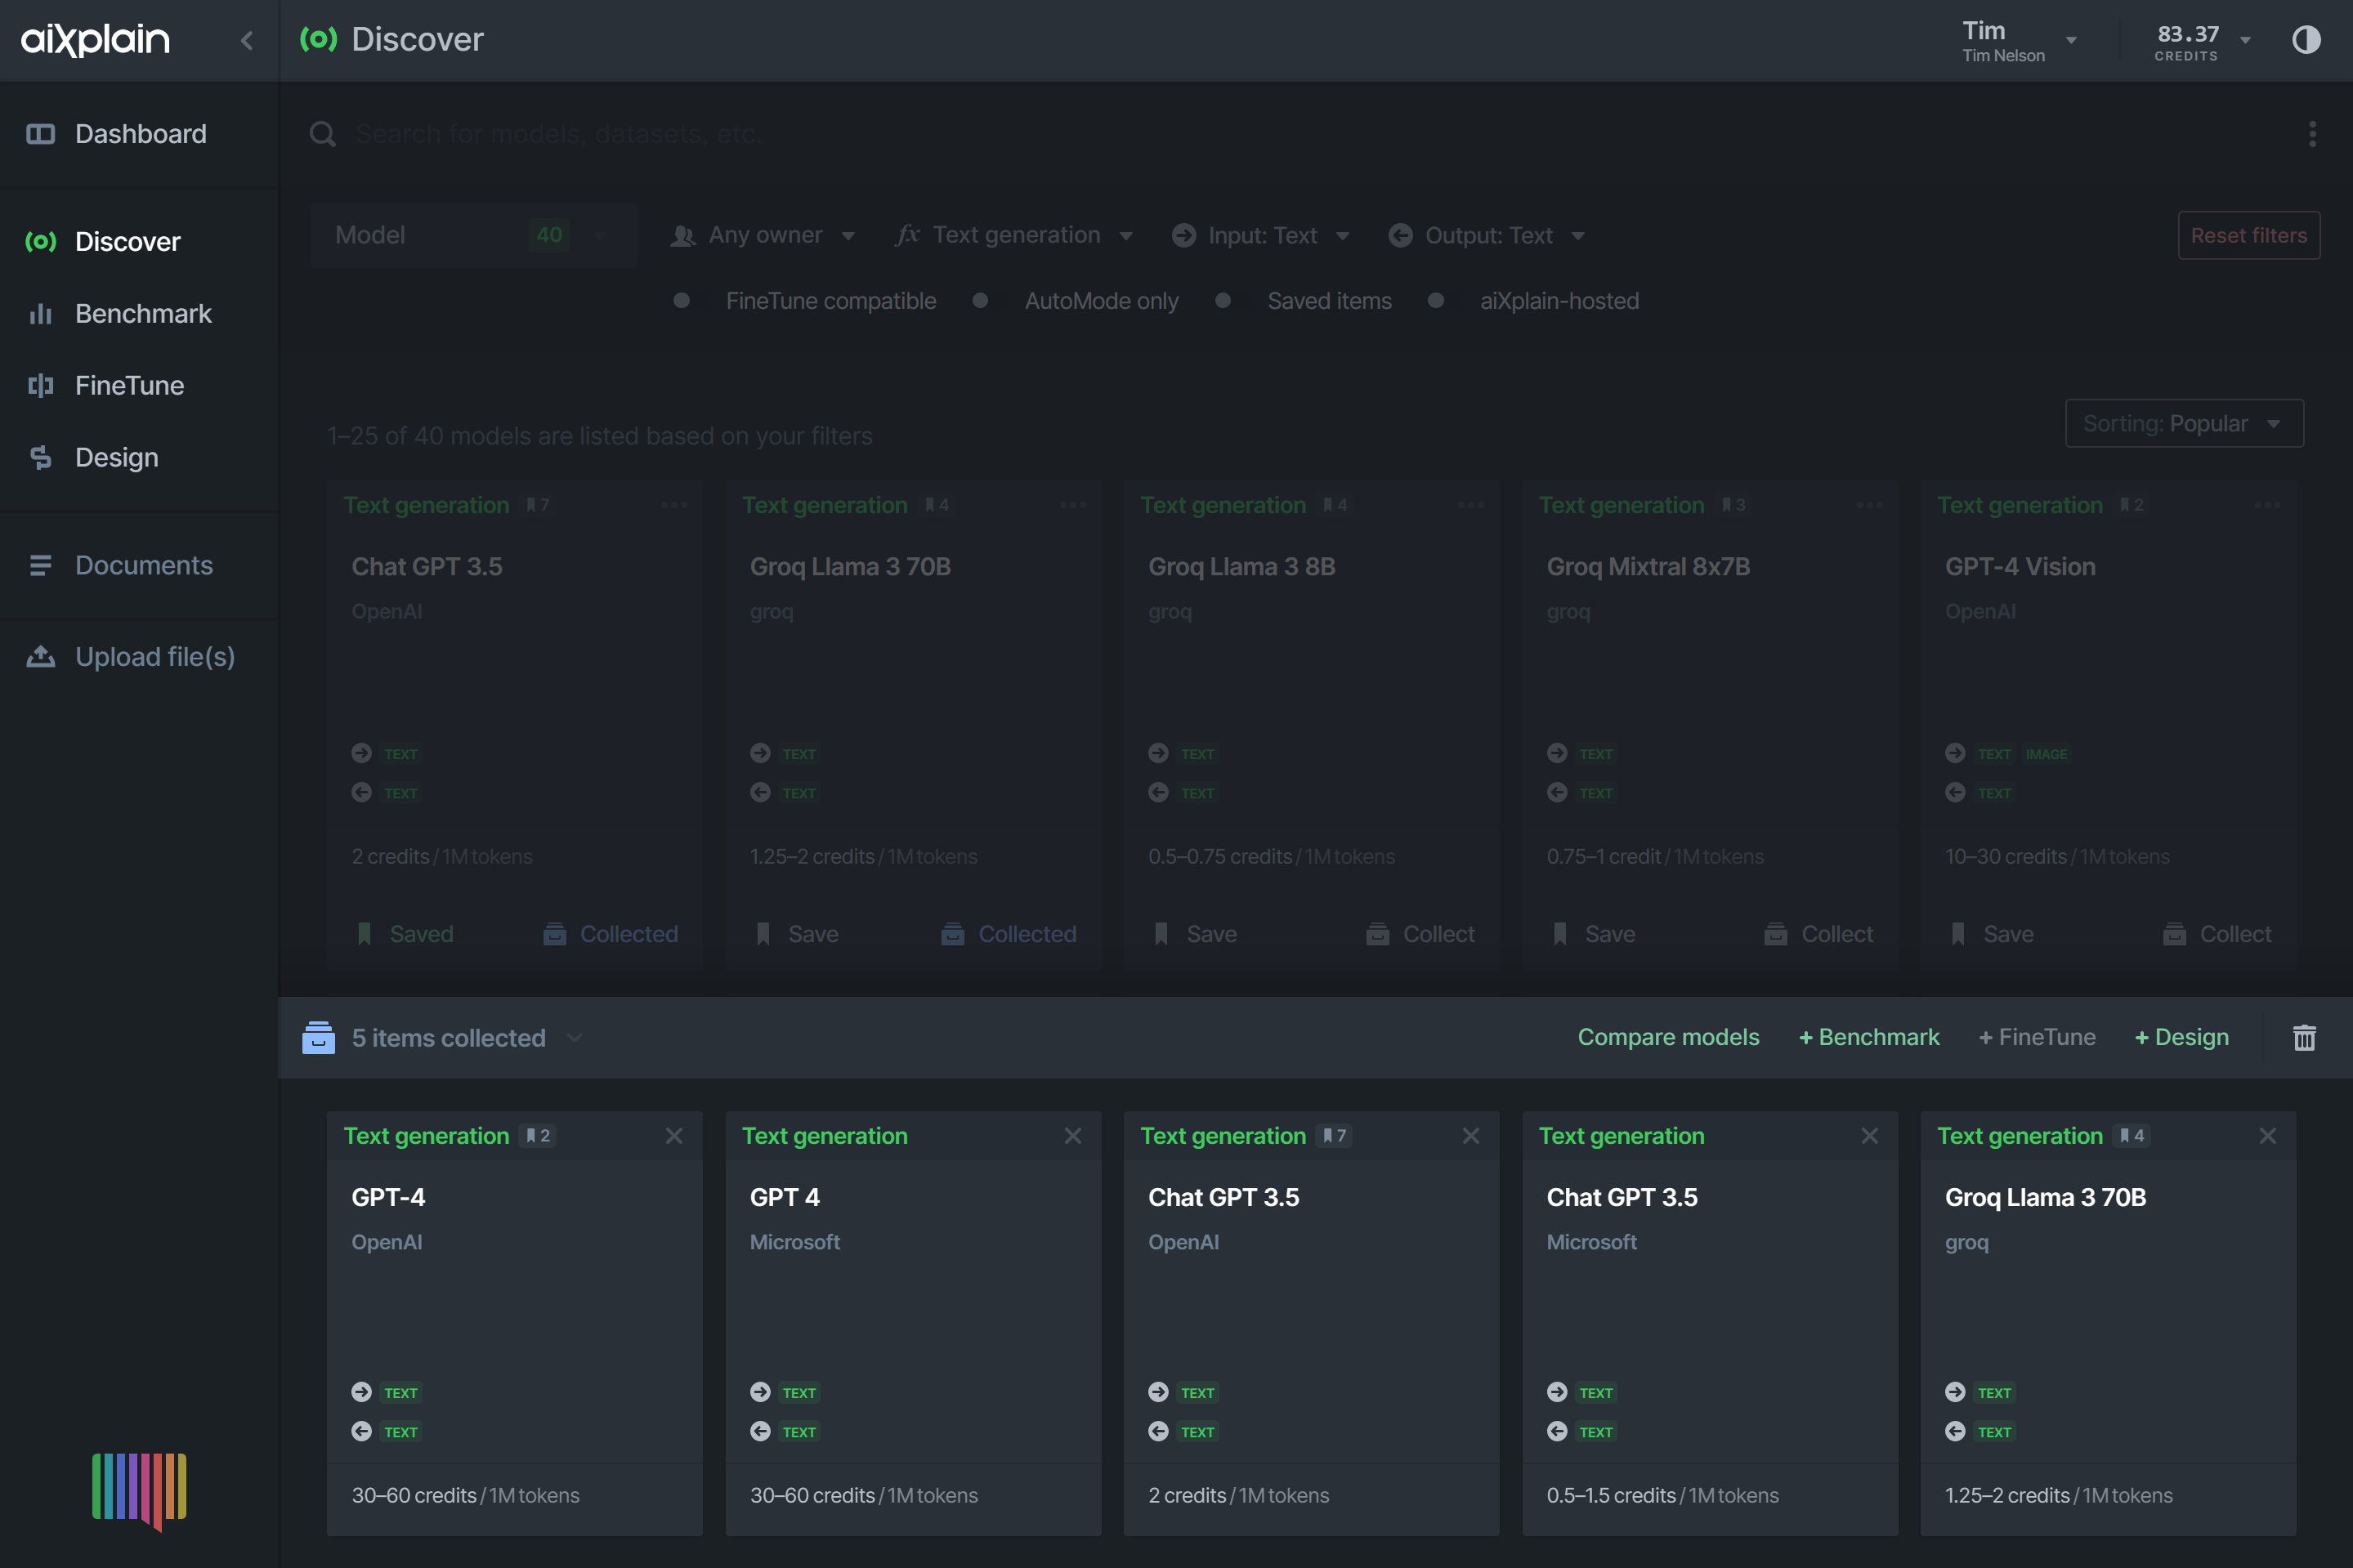This screenshot has height=1568, width=2353.
Task: Uncollect Chat GPT 3.5 in results
Action: click(x=610, y=934)
